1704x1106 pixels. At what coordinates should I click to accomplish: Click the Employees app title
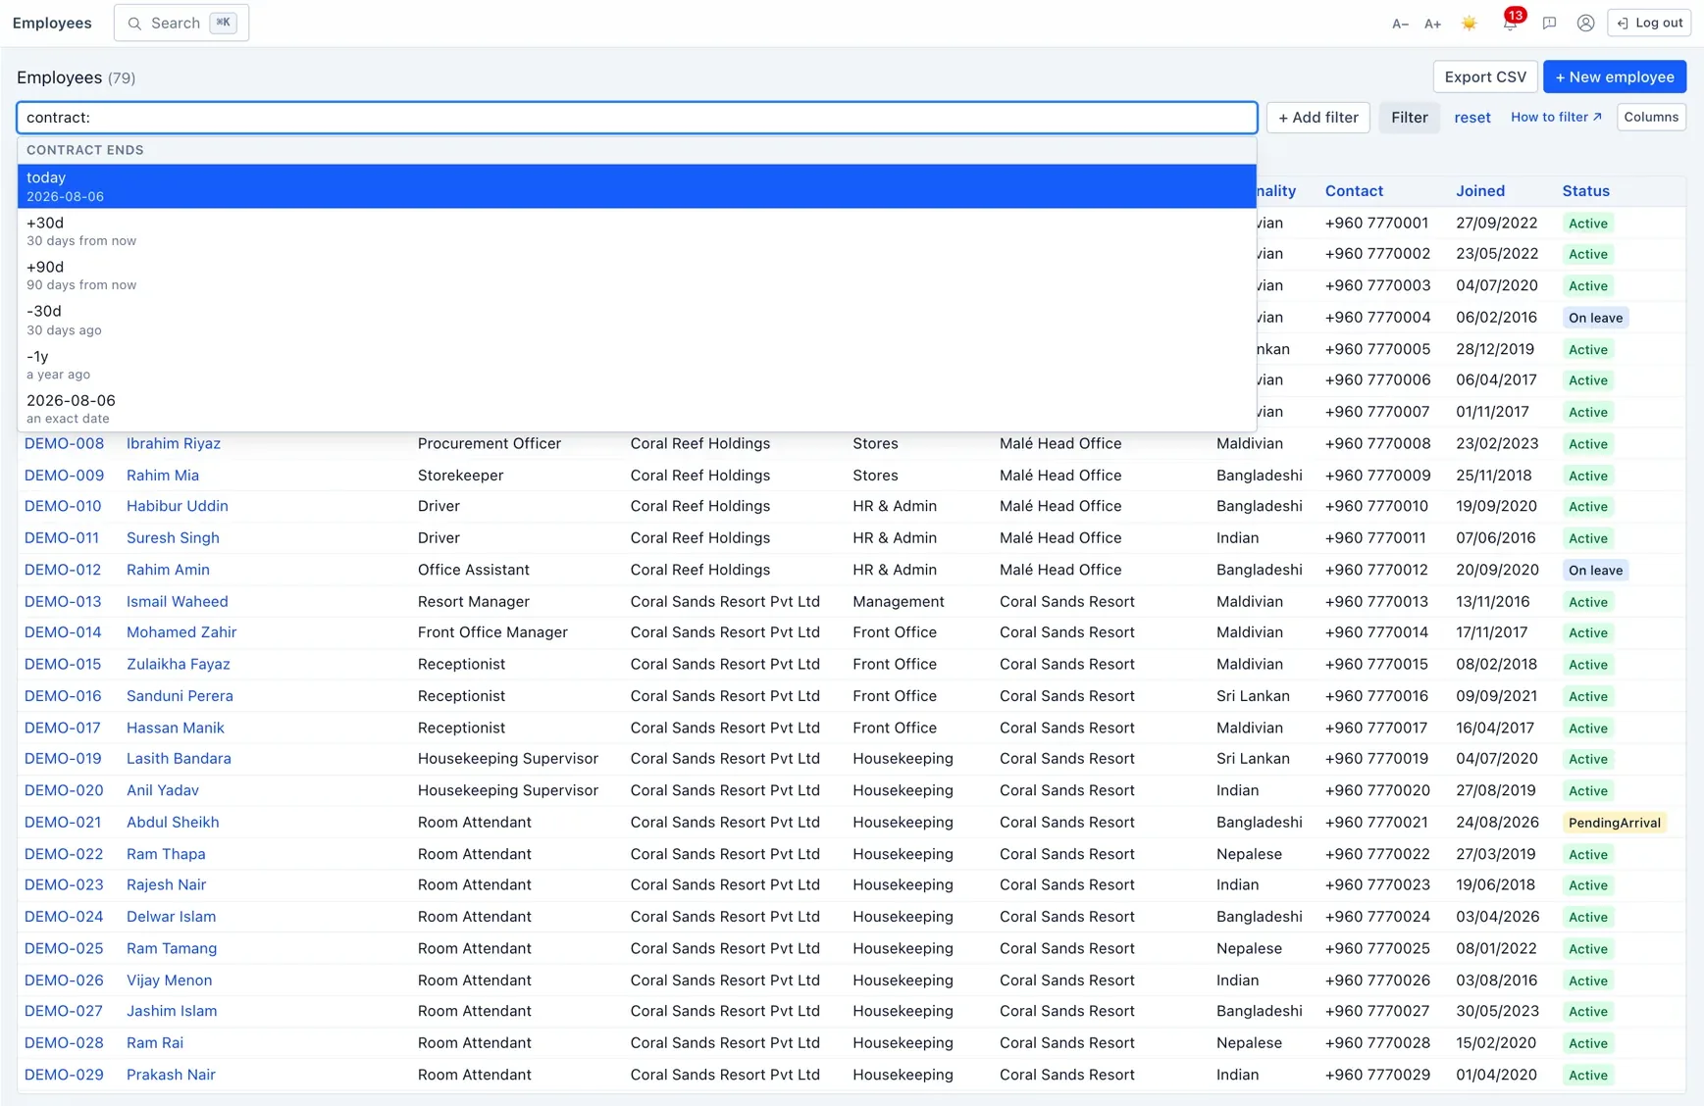(52, 23)
